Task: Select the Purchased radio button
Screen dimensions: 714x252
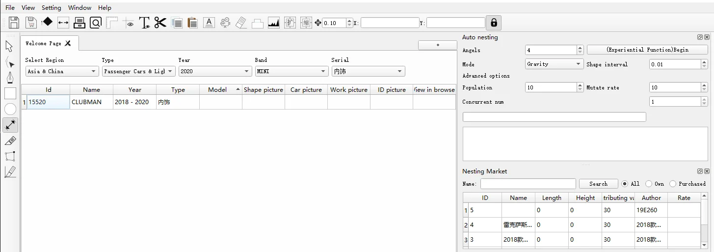Action: coord(673,184)
